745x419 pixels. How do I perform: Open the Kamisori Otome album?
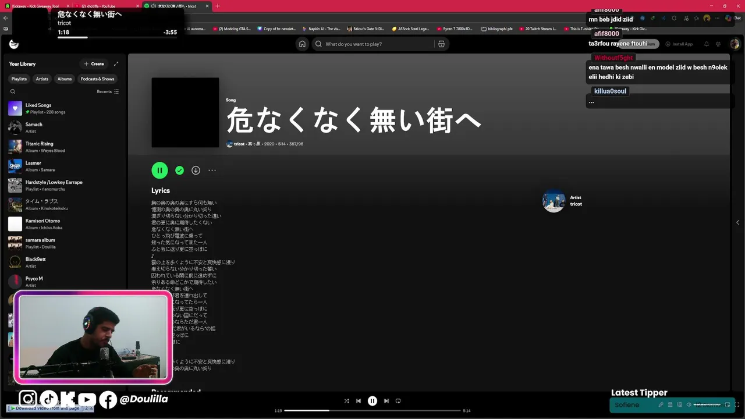coord(64,224)
